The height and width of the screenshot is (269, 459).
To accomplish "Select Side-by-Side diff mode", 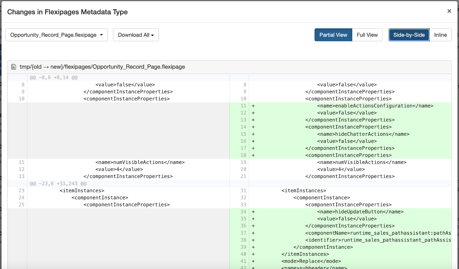I will click(409, 35).
